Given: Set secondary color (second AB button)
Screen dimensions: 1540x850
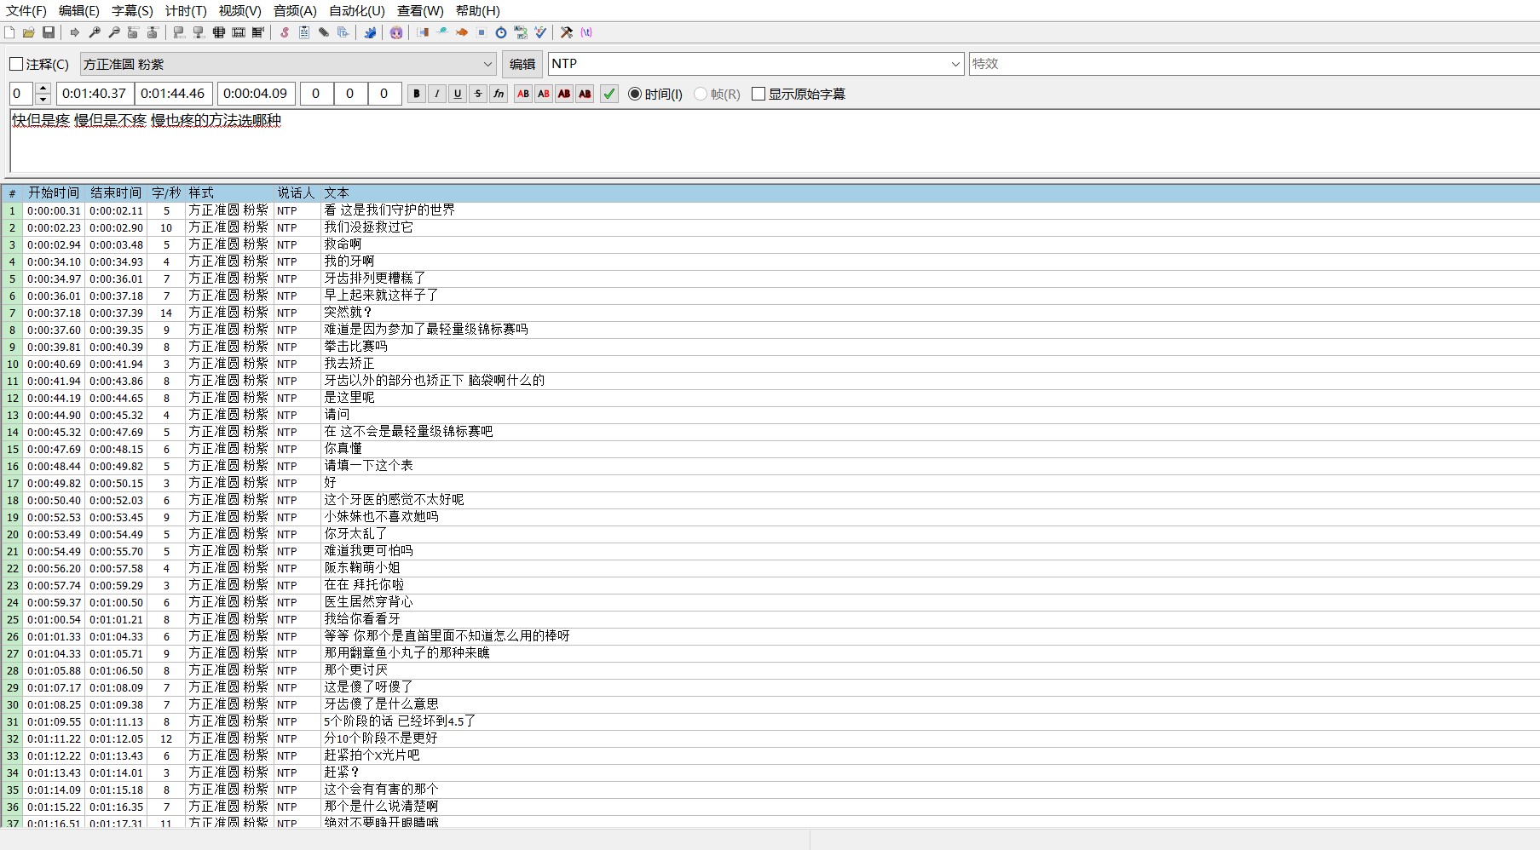Looking at the screenshot, I should point(544,94).
